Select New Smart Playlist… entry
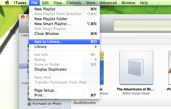 point(64,24)
